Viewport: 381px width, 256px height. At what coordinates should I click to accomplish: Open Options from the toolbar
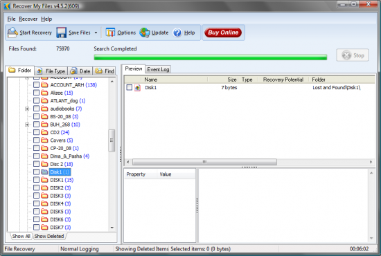point(121,33)
